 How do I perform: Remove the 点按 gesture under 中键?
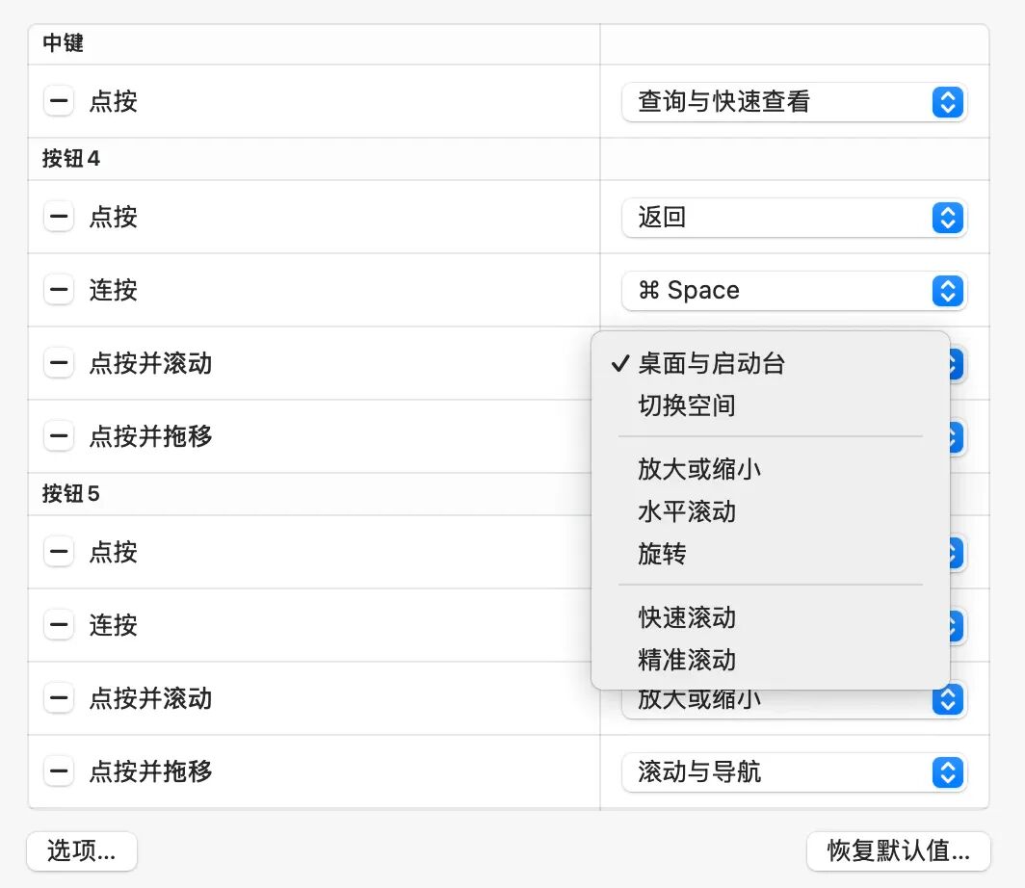(x=58, y=101)
